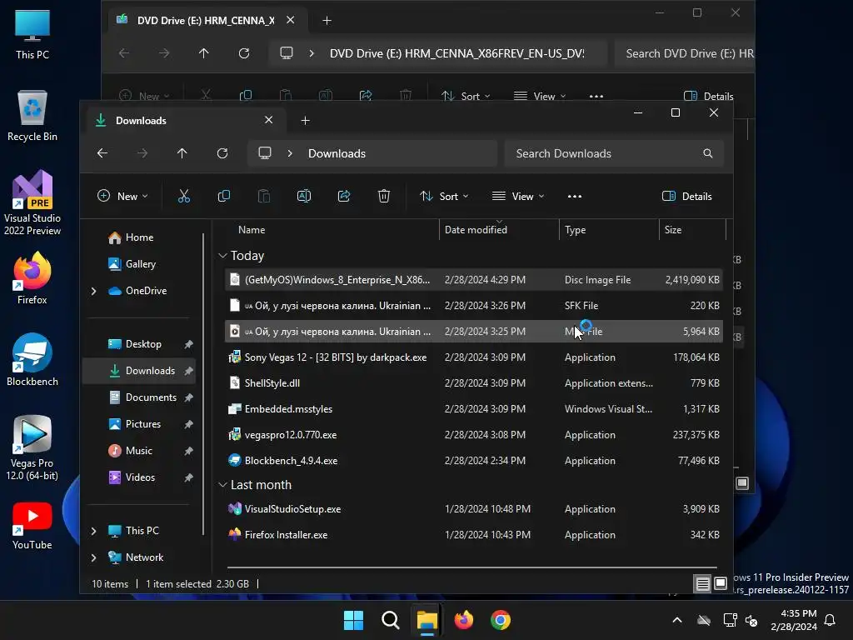The height and width of the screenshot is (640, 853).
Task: Open the See more (three dots) menu in Downloads
Action: coord(575,197)
